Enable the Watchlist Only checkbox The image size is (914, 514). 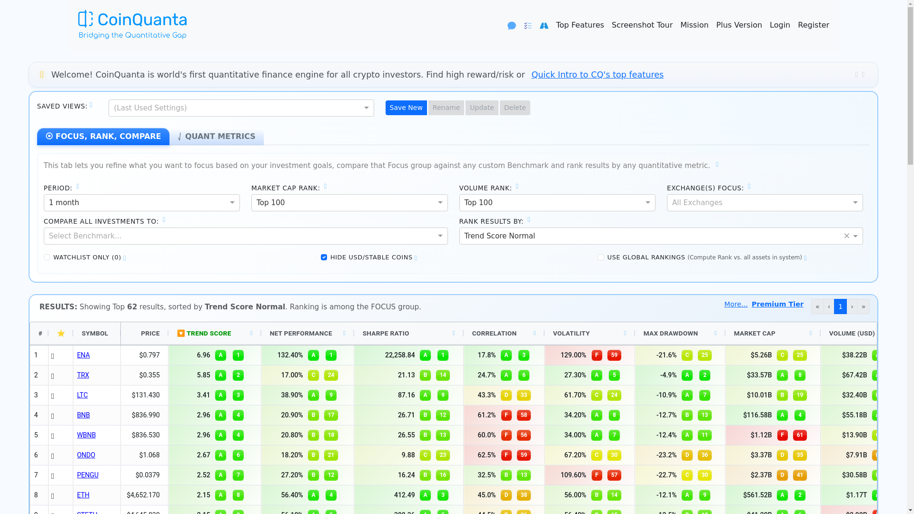point(47,257)
